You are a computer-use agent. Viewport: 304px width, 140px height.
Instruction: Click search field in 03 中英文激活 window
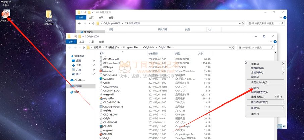(x=265, y=23)
